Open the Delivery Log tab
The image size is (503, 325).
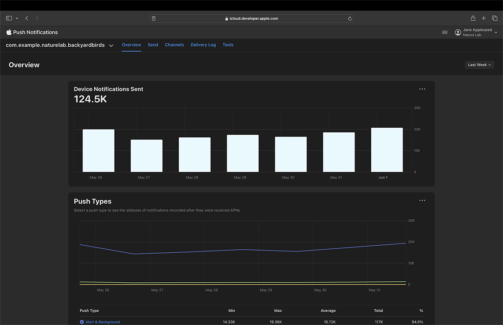pyautogui.click(x=203, y=45)
